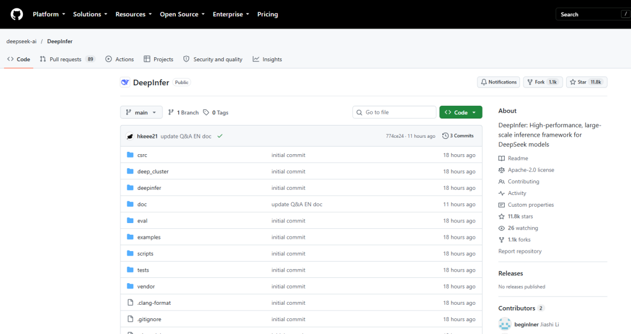View the 1 Branch link
The width and height of the screenshot is (631, 334).
(183, 113)
